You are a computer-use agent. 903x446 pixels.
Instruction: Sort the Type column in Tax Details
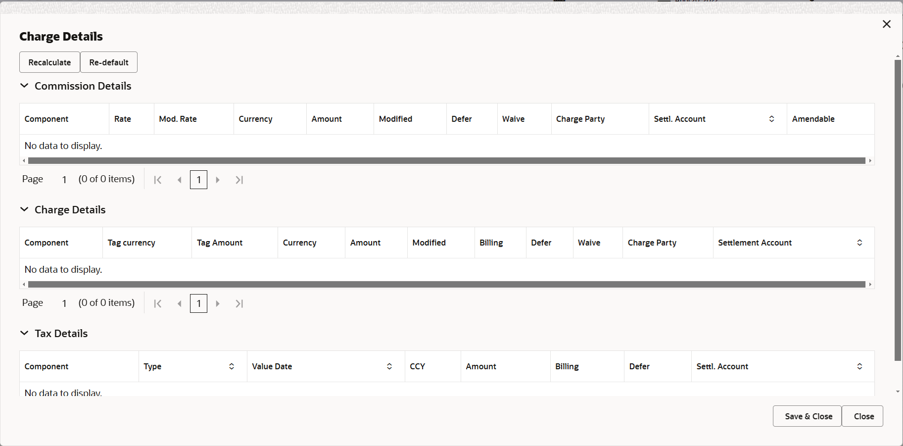[x=231, y=366]
